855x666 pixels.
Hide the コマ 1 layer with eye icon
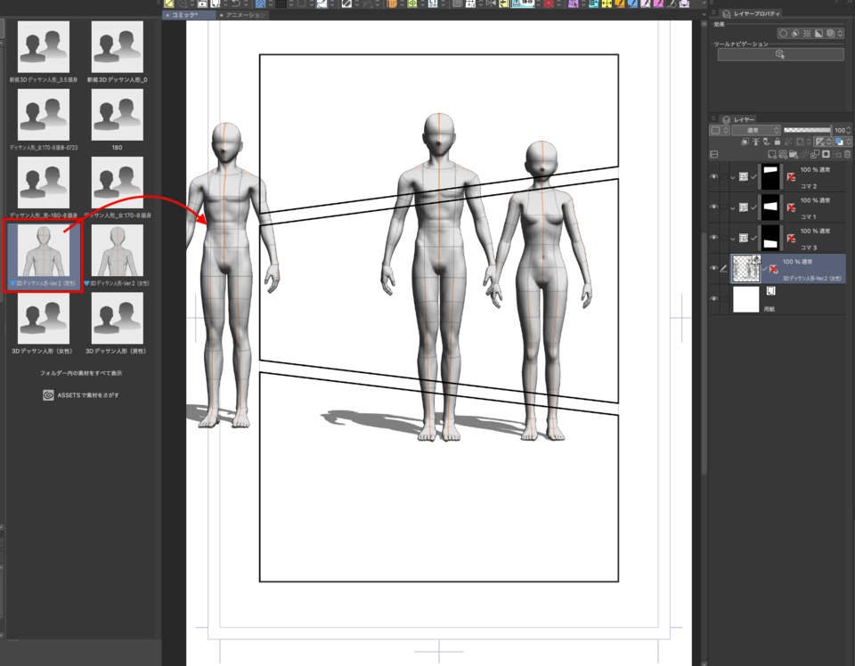713,207
